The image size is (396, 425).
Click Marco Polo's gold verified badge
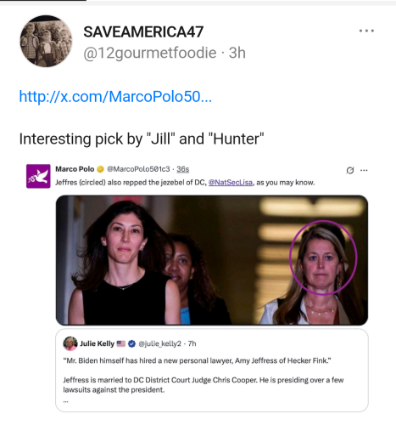click(x=100, y=169)
